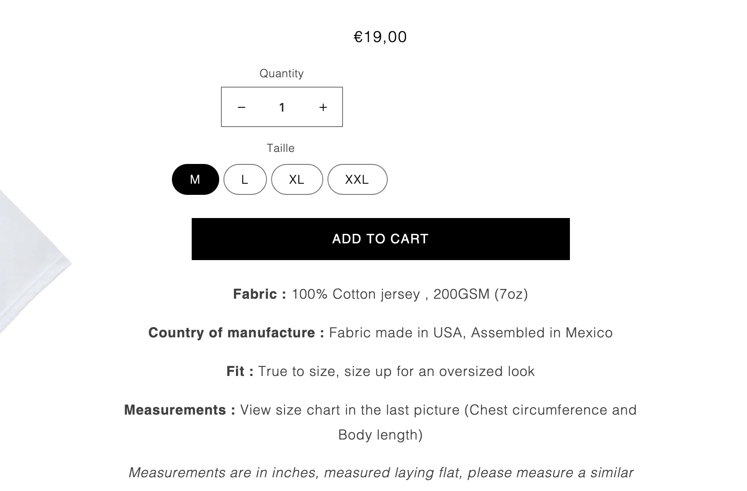
Task: Click the bold Fit heading
Action: click(x=239, y=371)
